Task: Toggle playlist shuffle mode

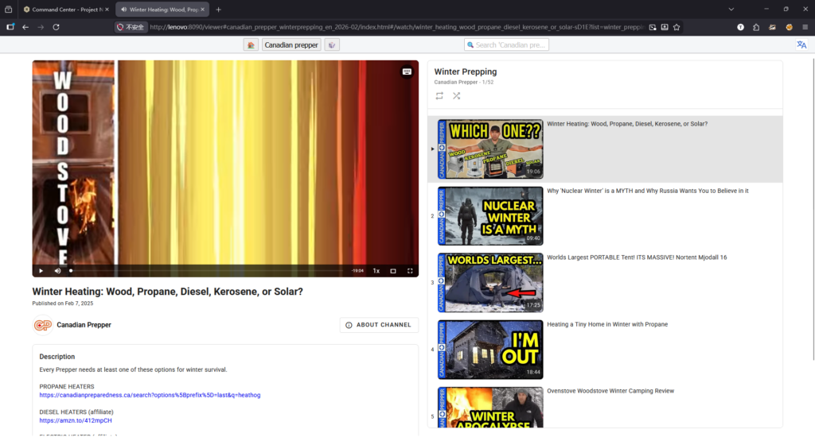Action: click(456, 96)
